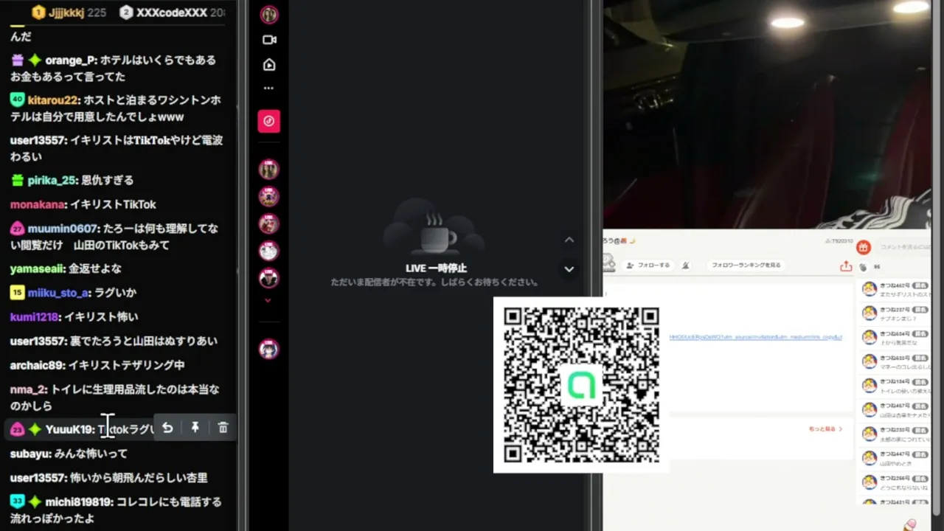Click the clapping hands icon below the gift
This screenshot has height=531, width=944.
863,267
